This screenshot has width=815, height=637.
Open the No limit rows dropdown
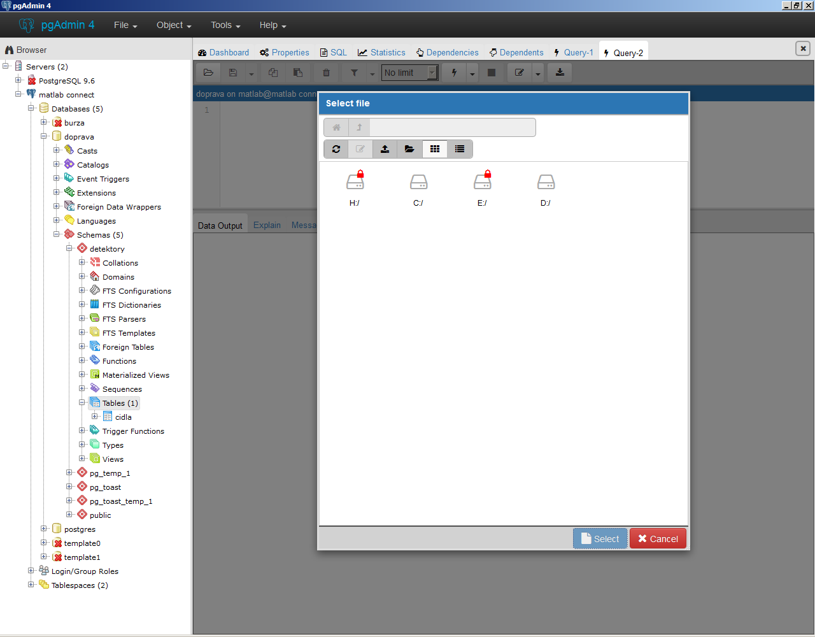coord(409,73)
